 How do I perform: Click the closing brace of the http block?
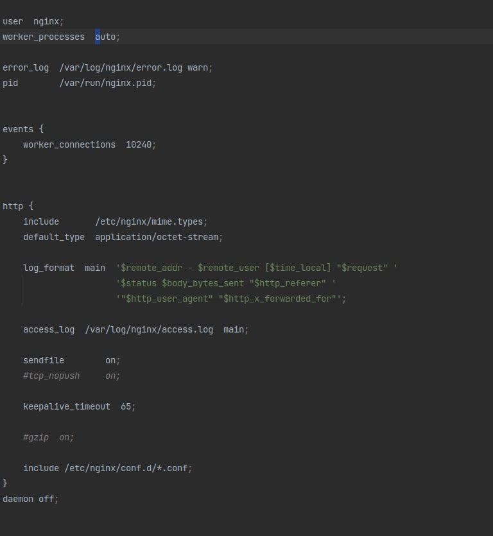click(5, 483)
